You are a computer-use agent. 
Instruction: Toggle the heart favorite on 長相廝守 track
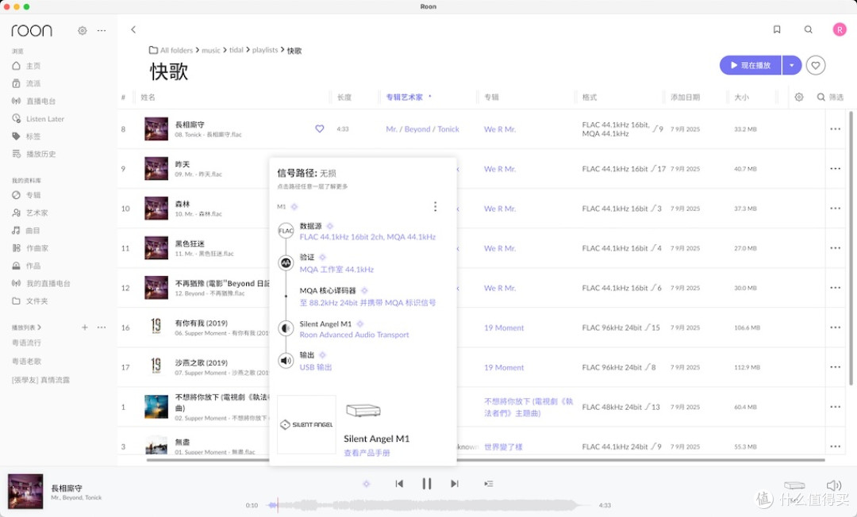pos(320,128)
